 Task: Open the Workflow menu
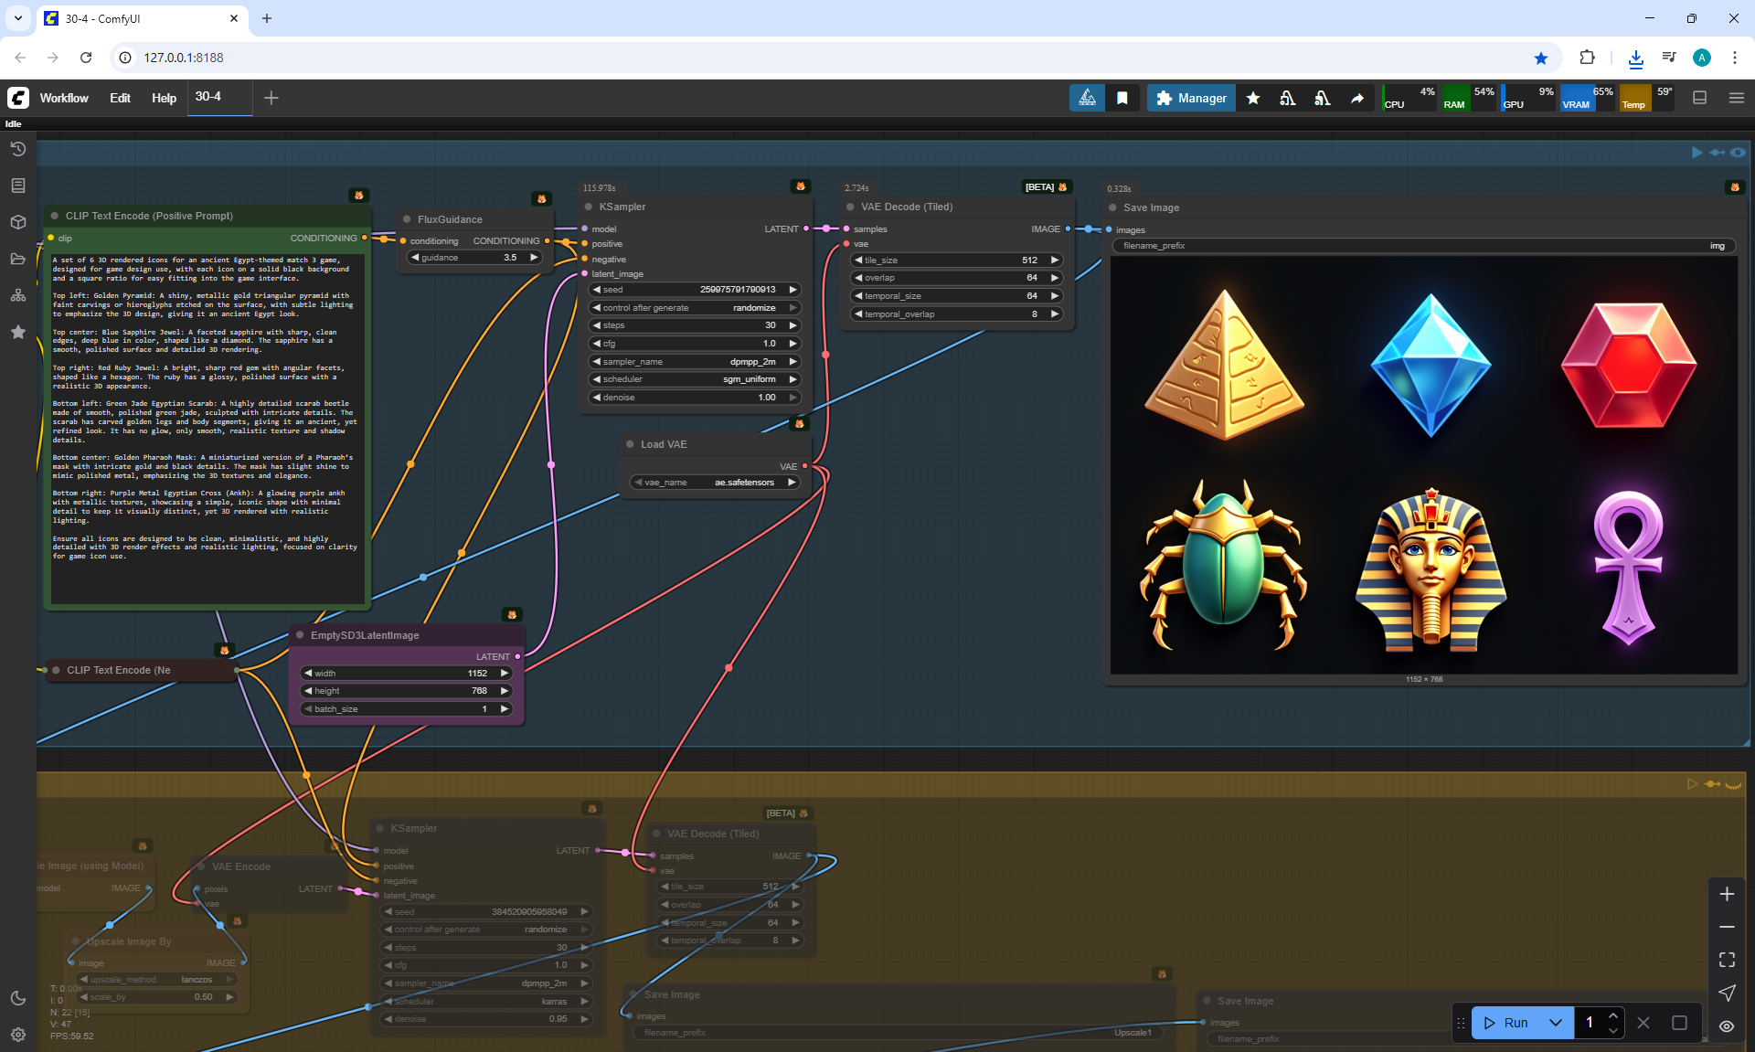pos(64,98)
